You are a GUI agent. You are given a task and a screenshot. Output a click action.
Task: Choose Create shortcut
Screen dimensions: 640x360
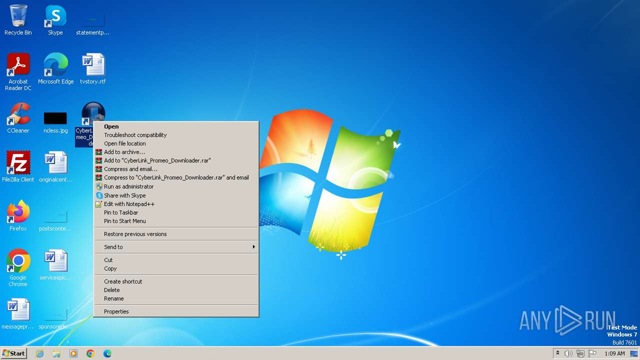(176, 281)
